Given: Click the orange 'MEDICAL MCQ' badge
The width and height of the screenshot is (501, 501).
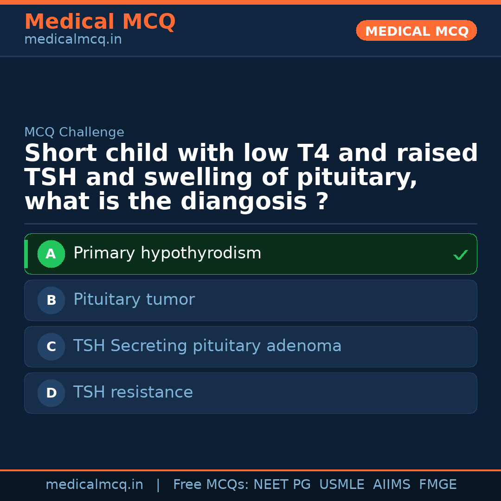Looking at the screenshot, I should tap(416, 31).
